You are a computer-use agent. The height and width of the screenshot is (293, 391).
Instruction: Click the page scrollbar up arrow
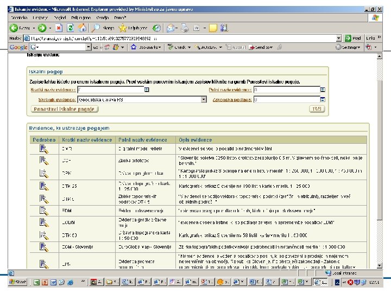[379, 56]
